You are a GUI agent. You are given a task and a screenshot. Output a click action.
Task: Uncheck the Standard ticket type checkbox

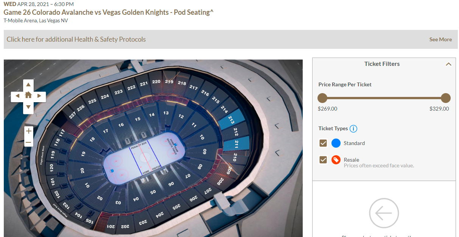[x=323, y=143]
